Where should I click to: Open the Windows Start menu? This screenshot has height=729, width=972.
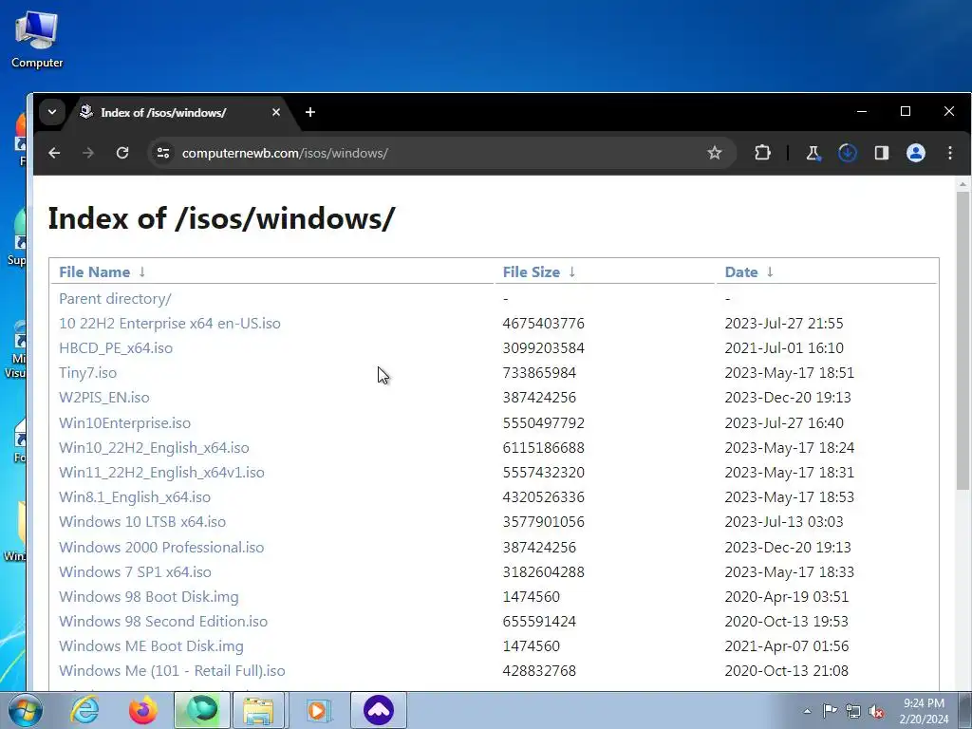(26, 710)
